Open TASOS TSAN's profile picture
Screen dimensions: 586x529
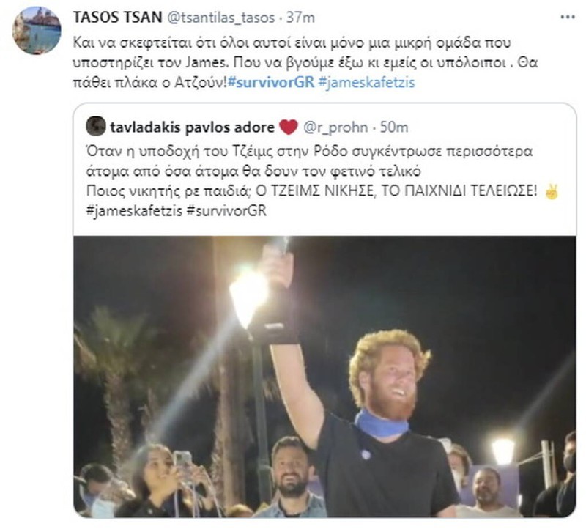[37, 31]
